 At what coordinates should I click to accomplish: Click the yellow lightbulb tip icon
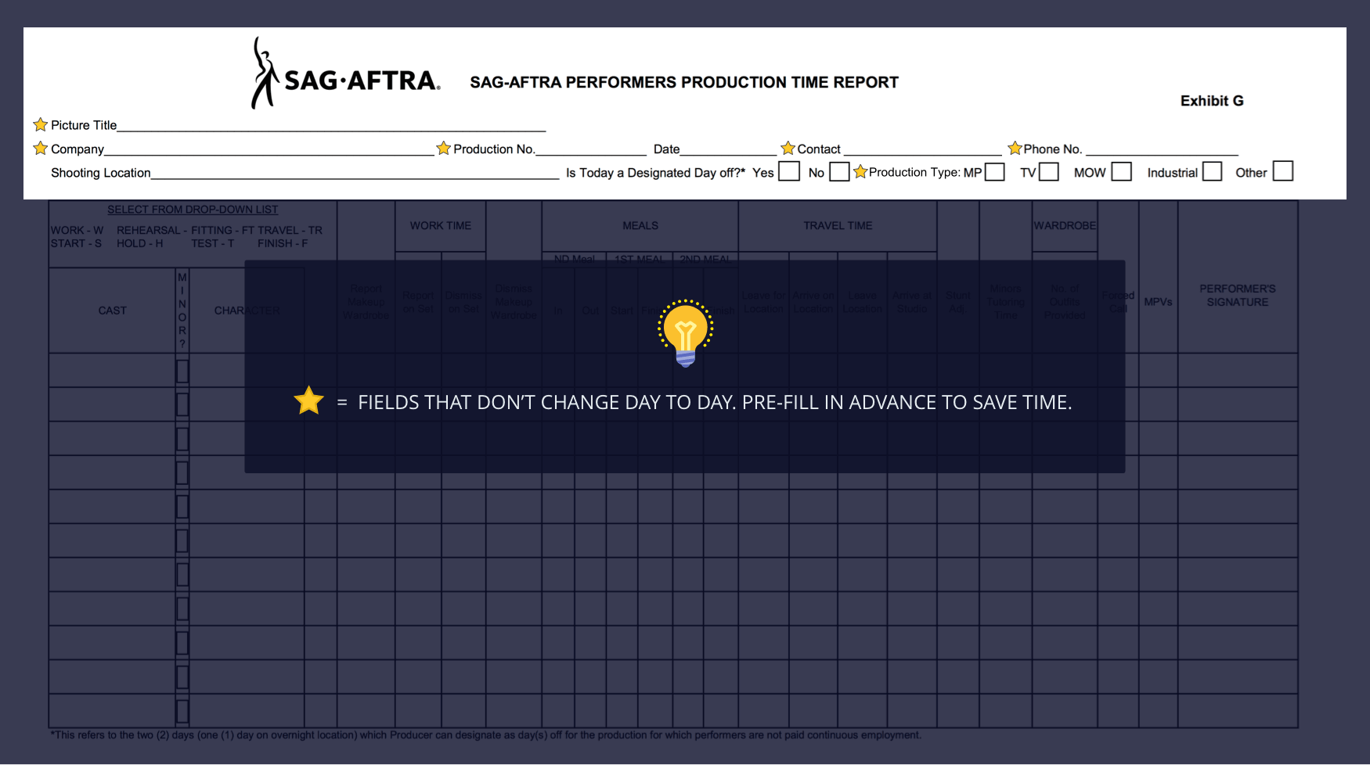pyautogui.click(x=685, y=333)
